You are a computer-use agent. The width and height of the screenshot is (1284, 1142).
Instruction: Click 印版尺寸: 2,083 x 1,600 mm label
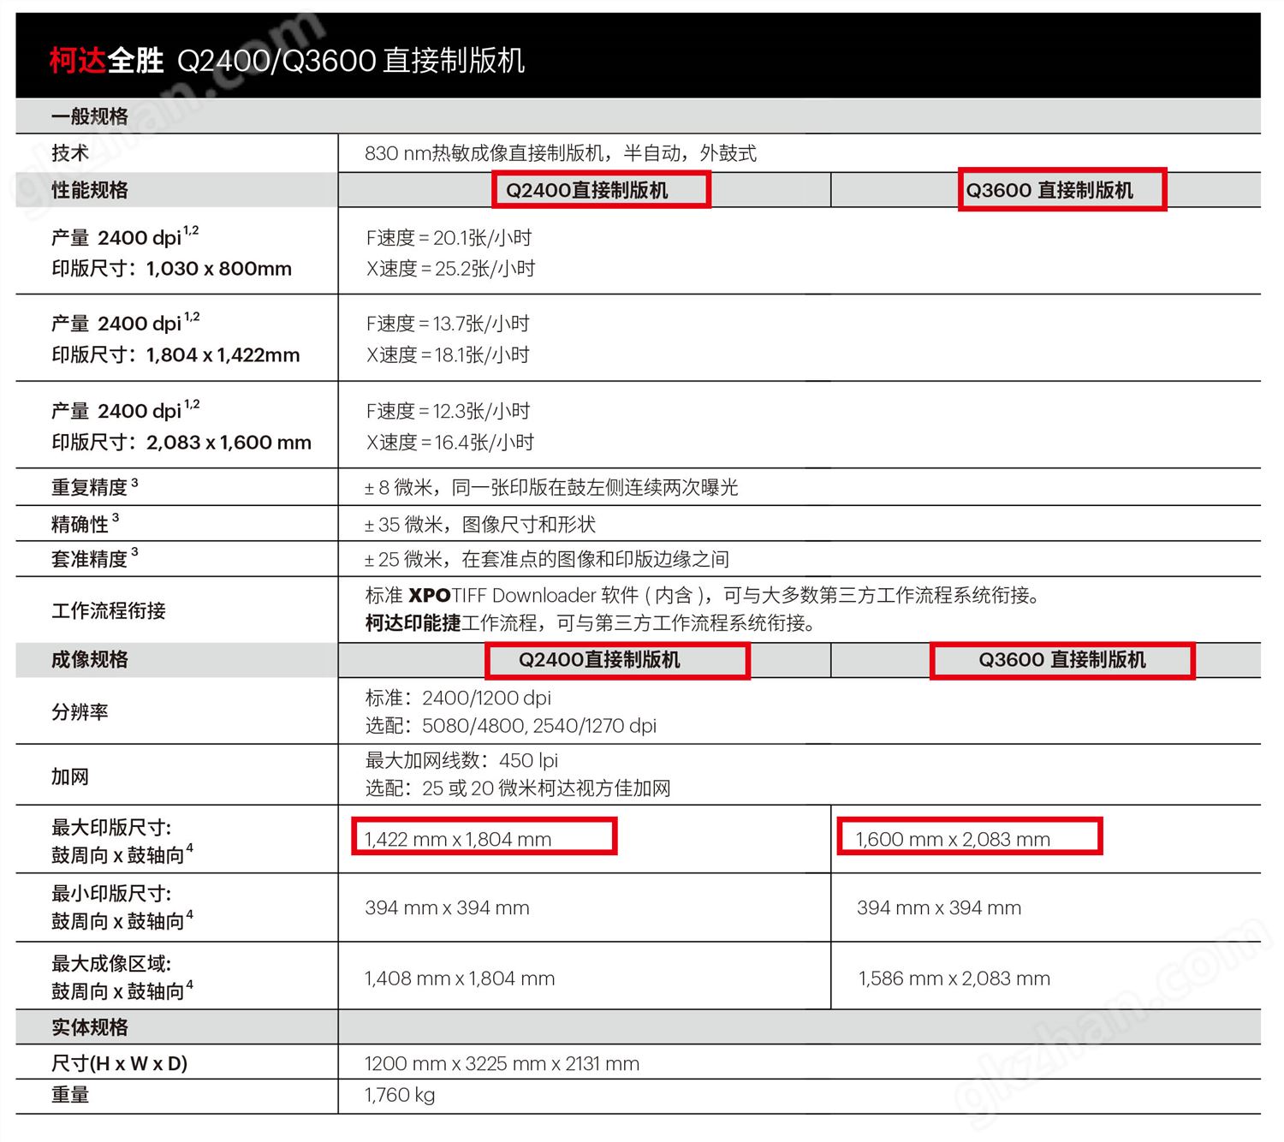tap(181, 443)
